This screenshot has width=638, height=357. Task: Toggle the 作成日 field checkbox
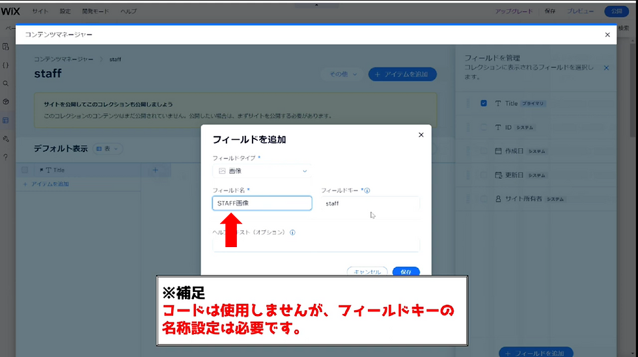483,151
